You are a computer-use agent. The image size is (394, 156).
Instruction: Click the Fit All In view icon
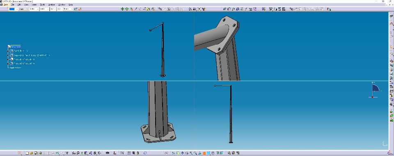[x=178, y=153]
